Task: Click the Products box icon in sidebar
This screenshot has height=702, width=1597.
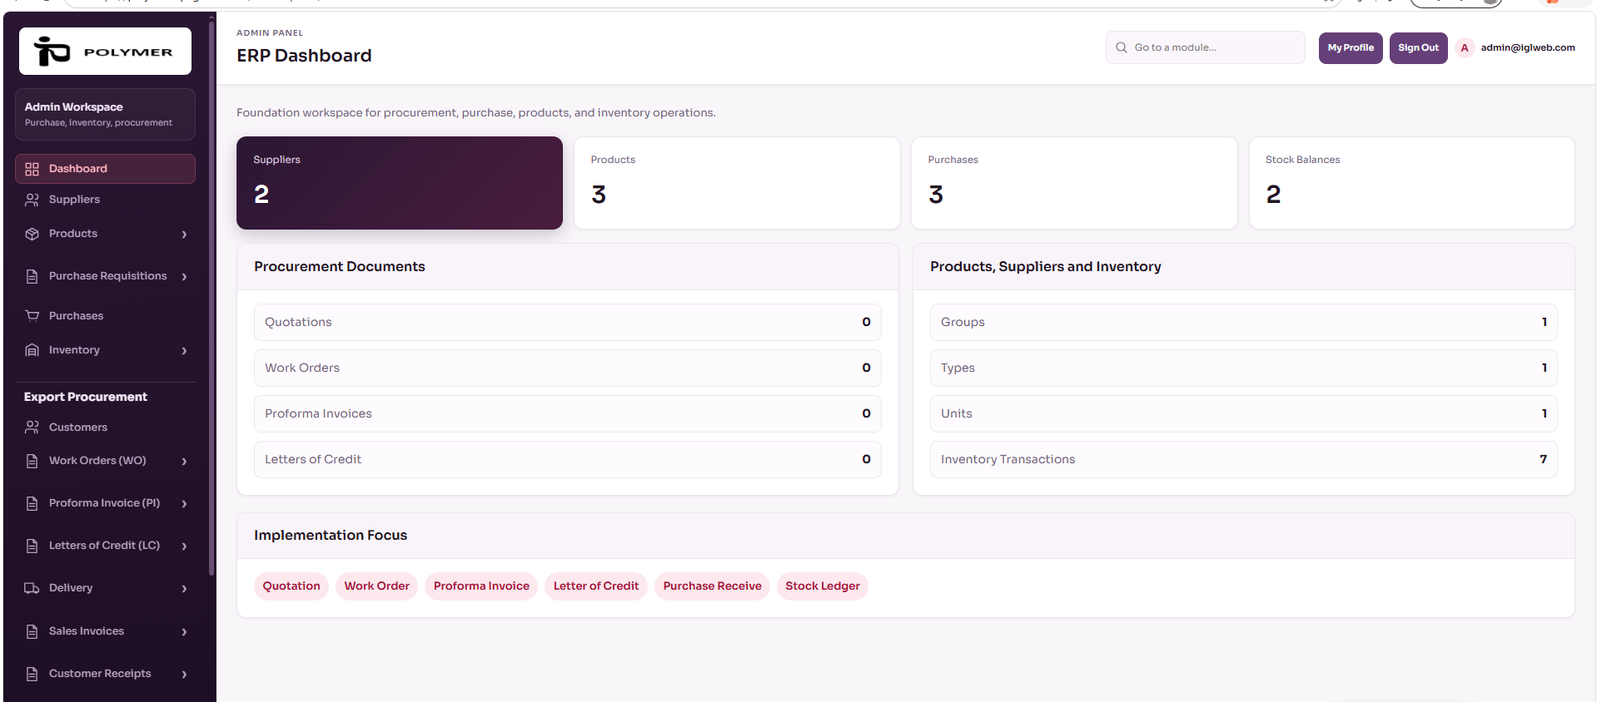Action: pyautogui.click(x=32, y=234)
